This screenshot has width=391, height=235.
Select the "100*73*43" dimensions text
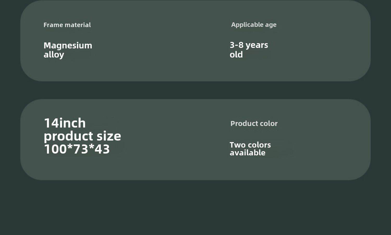pos(77,149)
